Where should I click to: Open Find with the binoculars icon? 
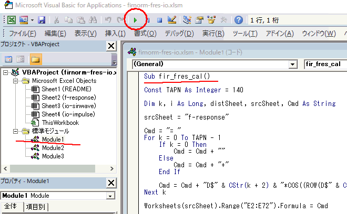coord(93,20)
